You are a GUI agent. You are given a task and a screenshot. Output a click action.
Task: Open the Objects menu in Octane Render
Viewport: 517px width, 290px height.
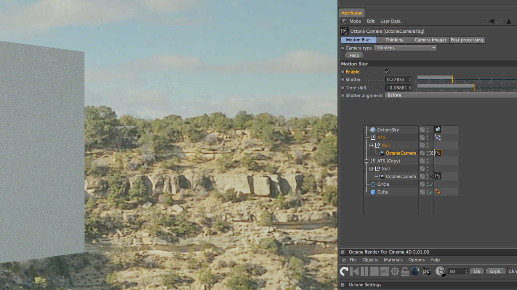click(x=370, y=260)
